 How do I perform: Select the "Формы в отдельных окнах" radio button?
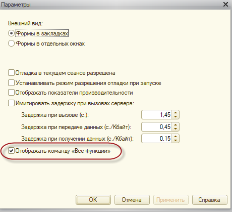click(x=11, y=44)
